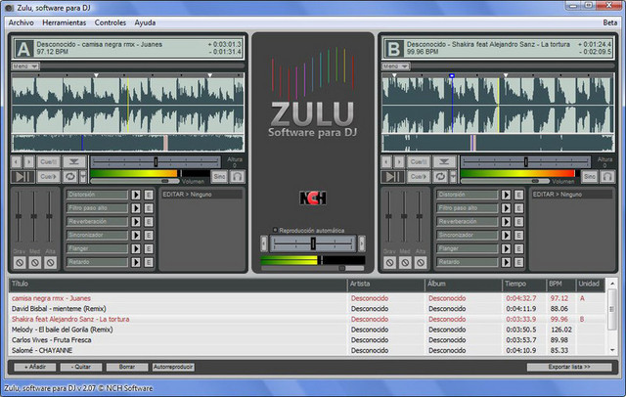626x397 pixels.
Task: Start playback with deck A play/pause button
Action: click(22, 176)
